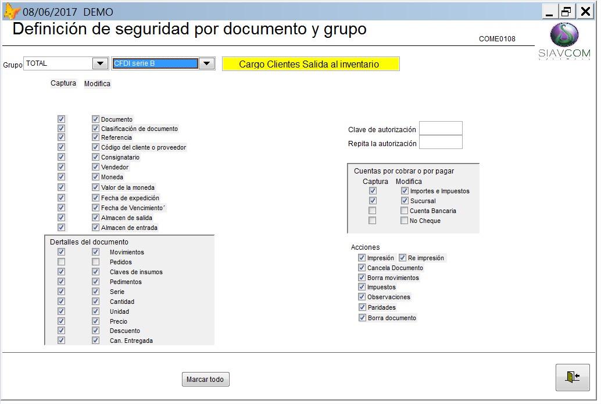Toggle Modifica checkbox for Movimientos
This screenshot has height=404, width=601.
(x=95, y=252)
